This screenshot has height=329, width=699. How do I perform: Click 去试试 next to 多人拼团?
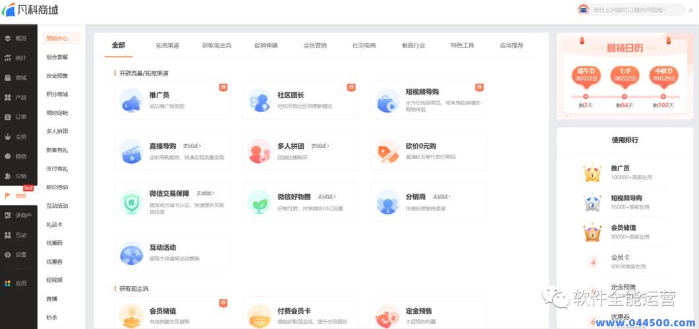[320, 145]
